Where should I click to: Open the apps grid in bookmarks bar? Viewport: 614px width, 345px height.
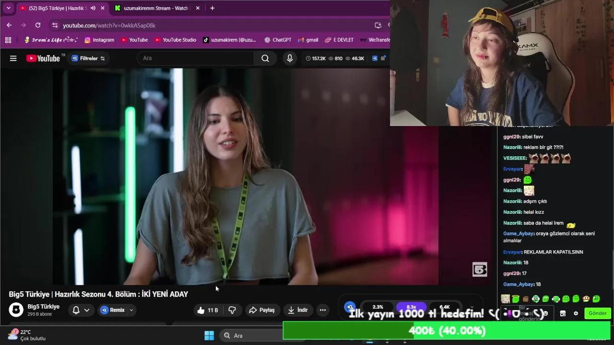point(8,40)
